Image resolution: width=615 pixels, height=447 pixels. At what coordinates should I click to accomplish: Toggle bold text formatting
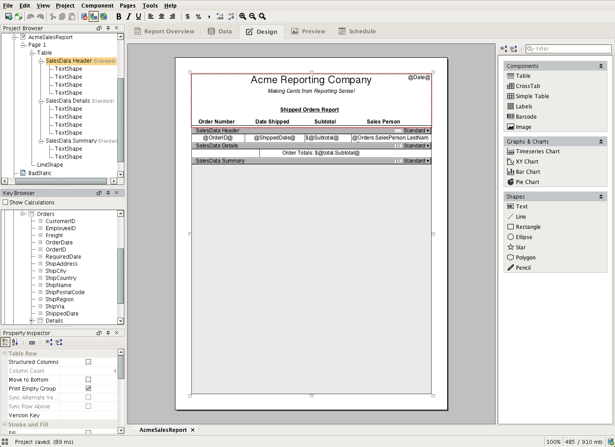pos(119,16)
